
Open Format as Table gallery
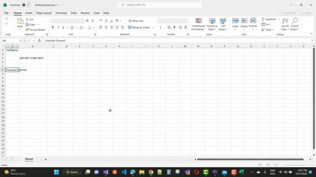[x=212, y=24]
